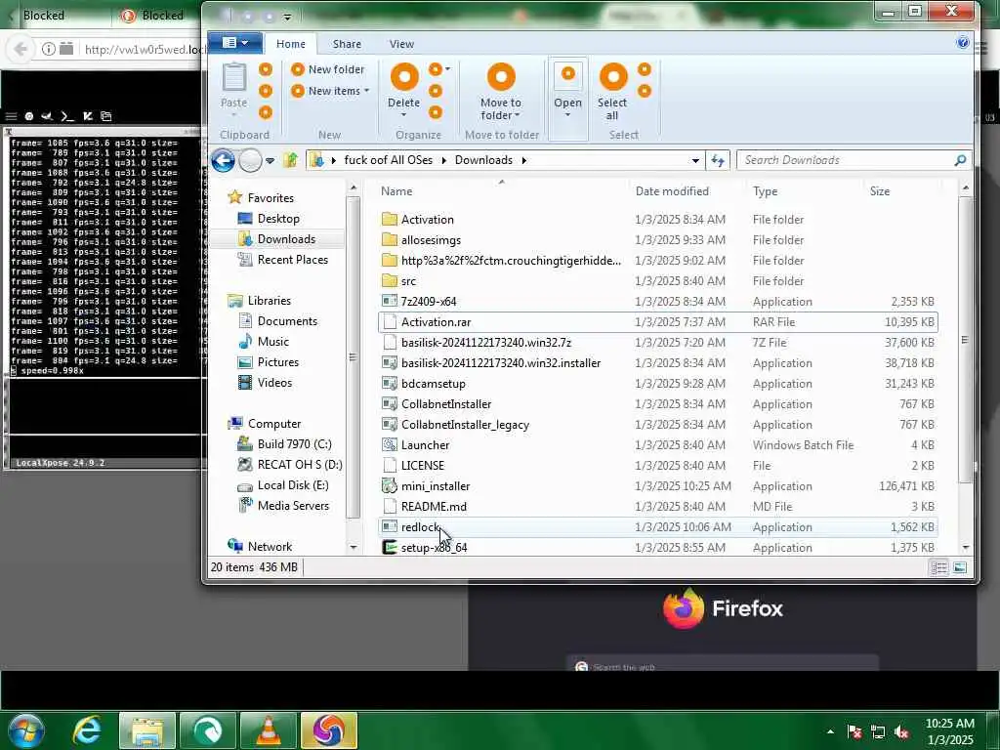Click file list scroll down arrow
The width and height of the screenshot is (1000, 750).
point(965,547)
